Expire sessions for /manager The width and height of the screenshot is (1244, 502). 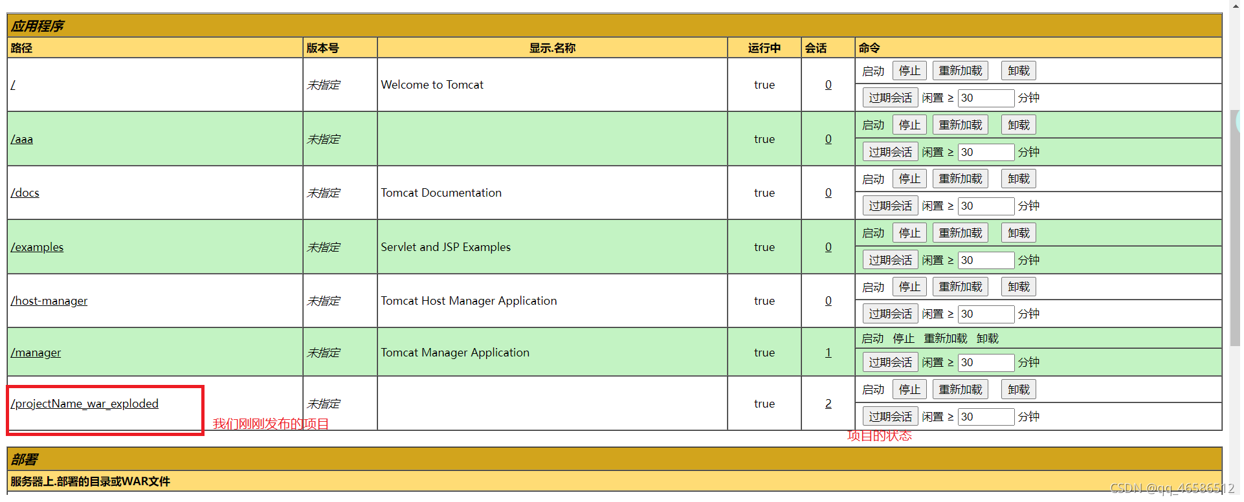(891, 362)
